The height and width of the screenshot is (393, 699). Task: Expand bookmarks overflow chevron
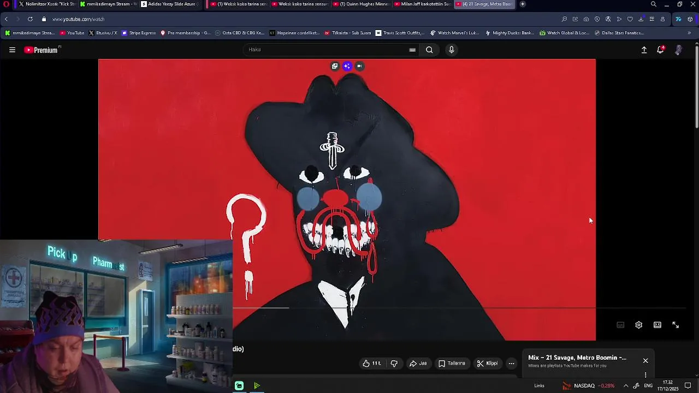(x=689, y=33)
